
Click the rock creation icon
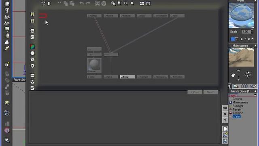(7, 36)
